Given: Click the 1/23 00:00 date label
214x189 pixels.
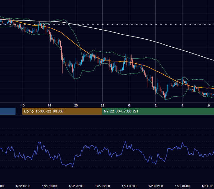Looking at the screenshot, I should tap(129, 186).
